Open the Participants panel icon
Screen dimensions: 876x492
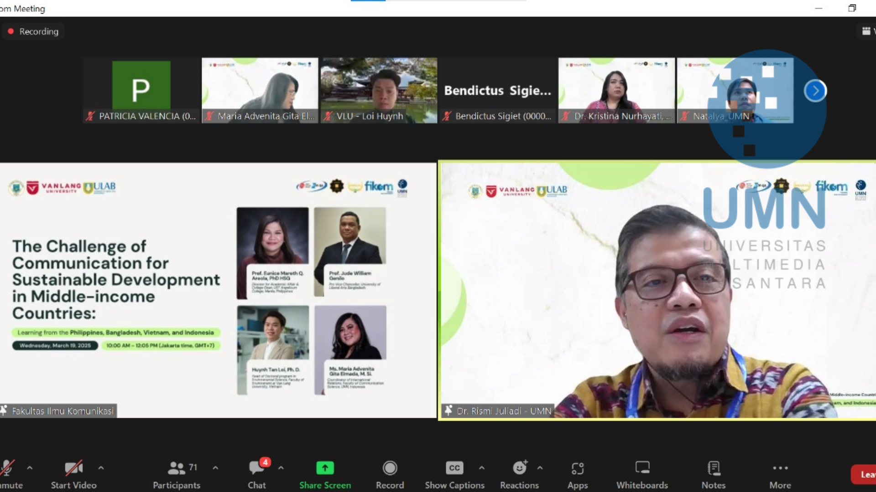click(177, 468)
